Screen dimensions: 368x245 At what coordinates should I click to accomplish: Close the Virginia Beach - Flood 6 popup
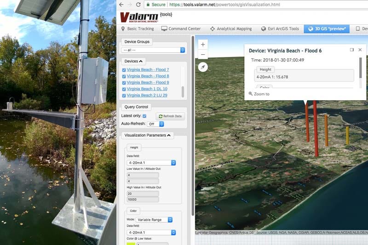point(360,50)
